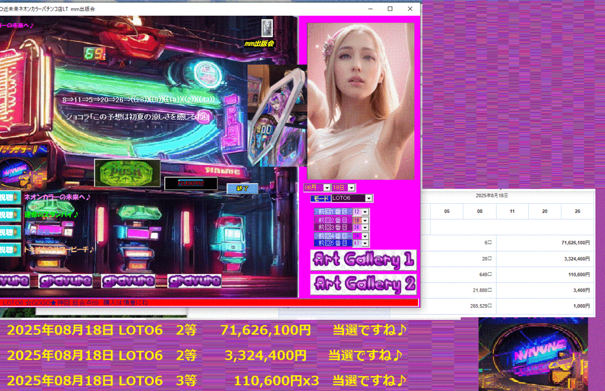Click yellow line with 71,626,100円 当選ですね♪
Viewport: 605px width, 391px height.
207,331
